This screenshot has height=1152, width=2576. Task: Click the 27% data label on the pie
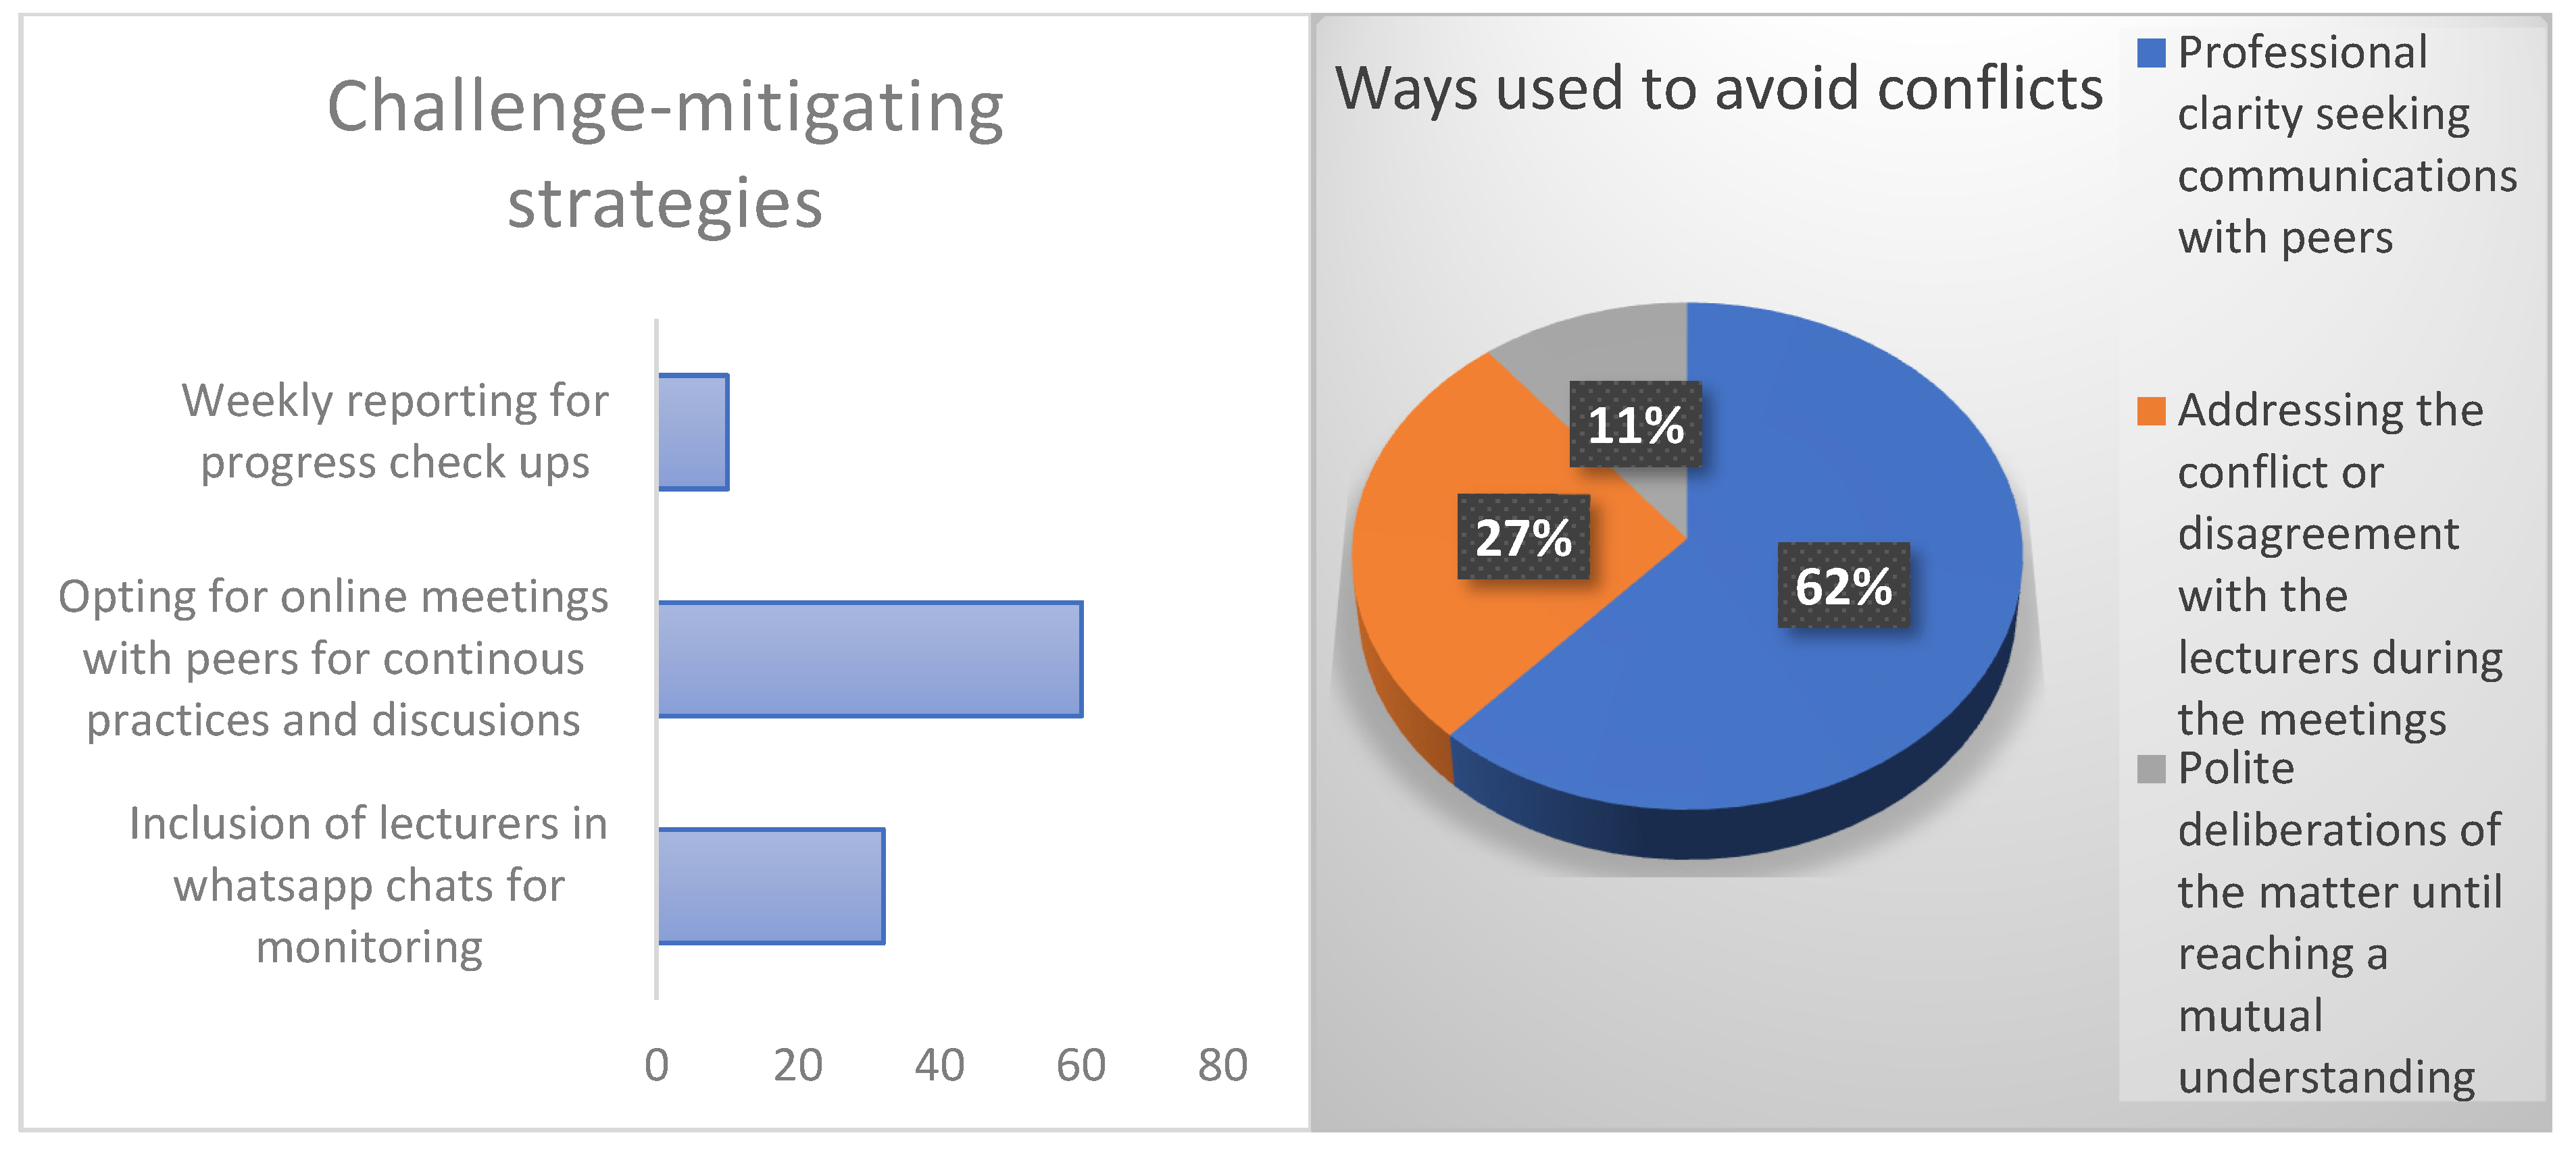point(1523,538)
